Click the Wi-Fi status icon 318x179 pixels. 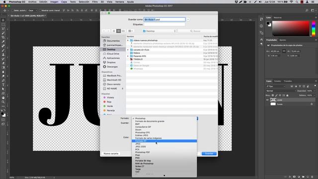point(292,2)
